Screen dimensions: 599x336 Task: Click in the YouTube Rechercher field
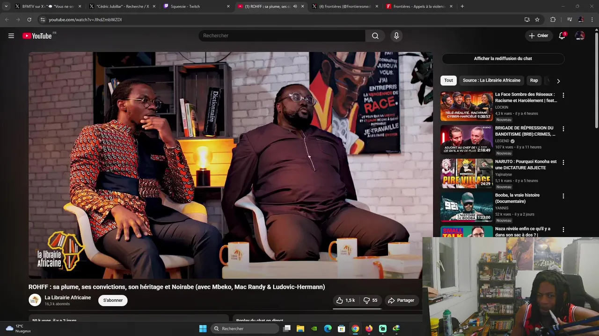point(282,36)
